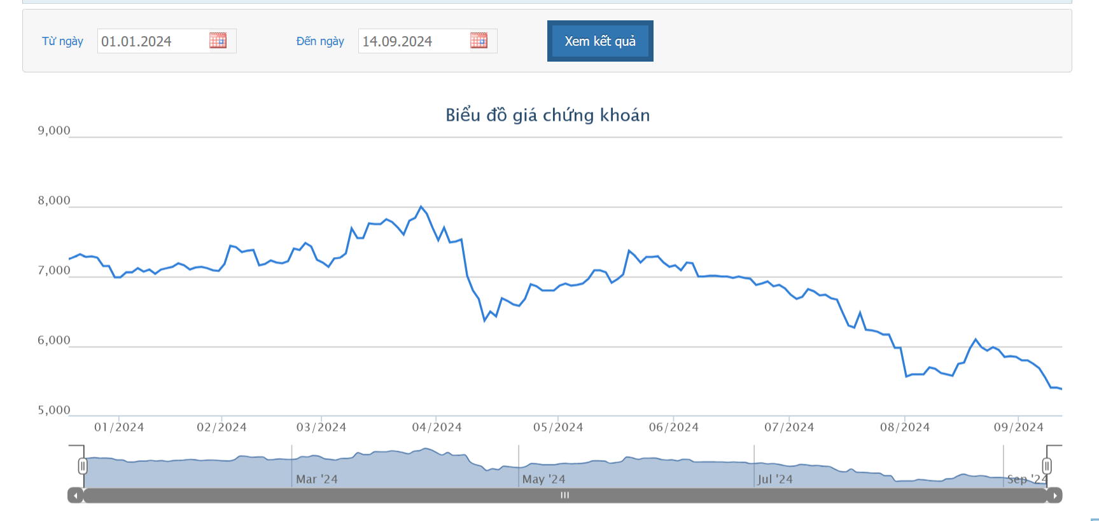Open the Từ ngày calendar picker icon
Viewport: 1099px width, 521px height.
(218, 41)
